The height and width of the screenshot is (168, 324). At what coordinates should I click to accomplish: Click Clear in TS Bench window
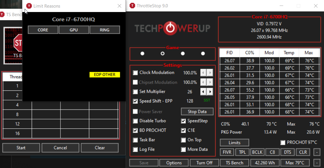click(99, 148)
